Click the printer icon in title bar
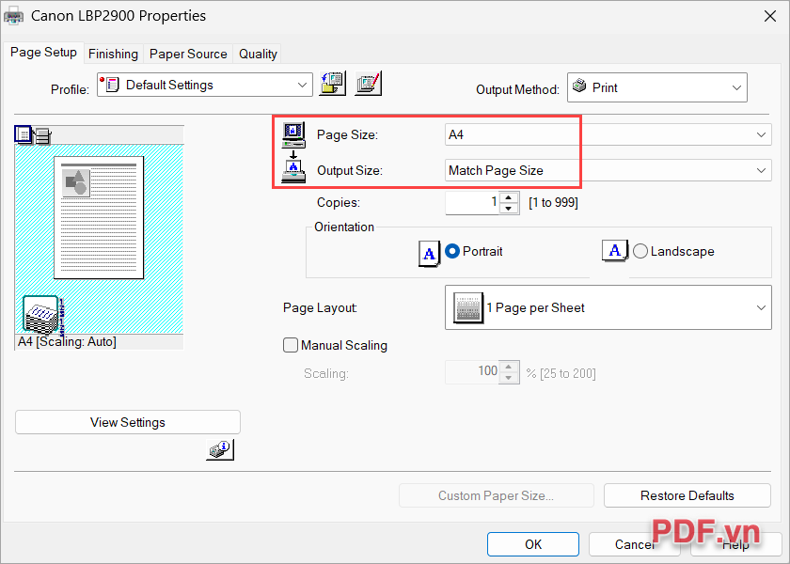 coord(15,15)
